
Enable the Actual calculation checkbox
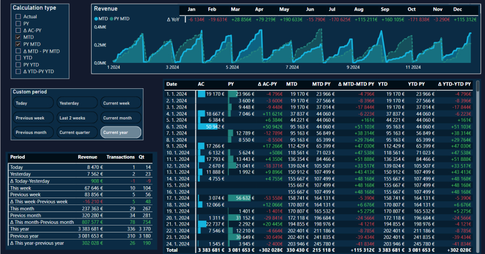[18, 17]
